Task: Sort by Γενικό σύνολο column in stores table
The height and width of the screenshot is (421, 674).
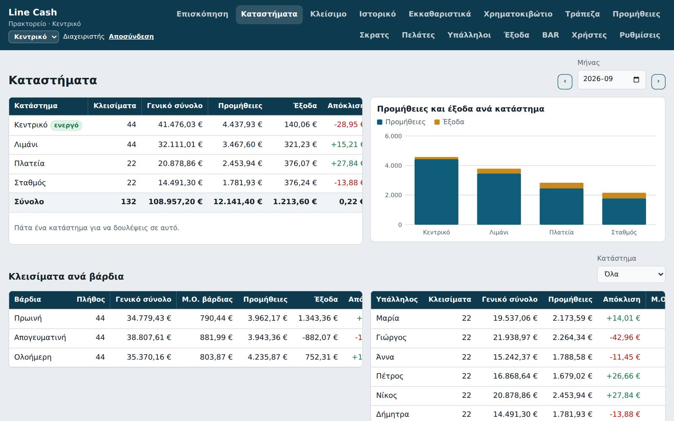Action: point(174,106)
